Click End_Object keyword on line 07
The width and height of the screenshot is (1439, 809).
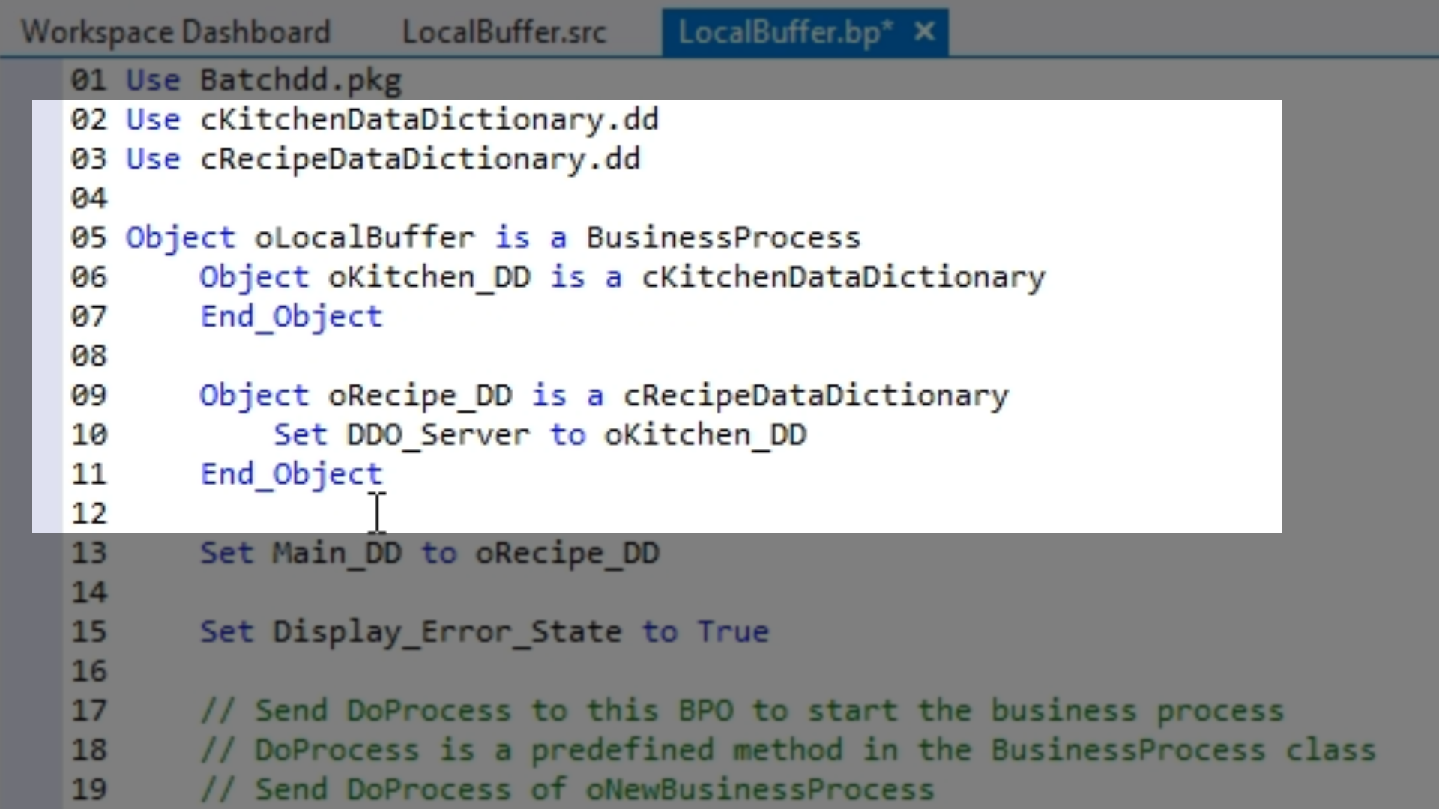(x=292, y=318)
